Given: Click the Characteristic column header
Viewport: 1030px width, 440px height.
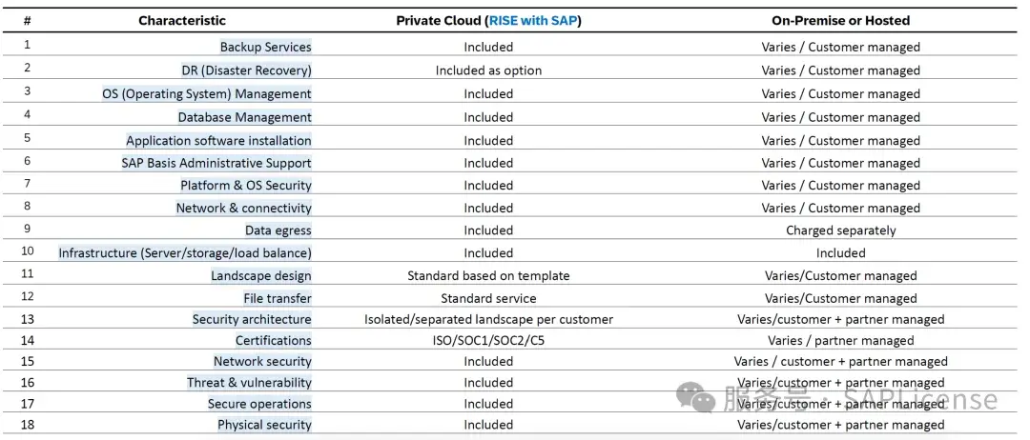Looking at the screenshot, I should [x=182, y=20].
